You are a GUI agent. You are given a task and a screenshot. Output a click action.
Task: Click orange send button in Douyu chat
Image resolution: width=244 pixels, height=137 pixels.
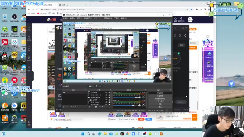[195, 118]
